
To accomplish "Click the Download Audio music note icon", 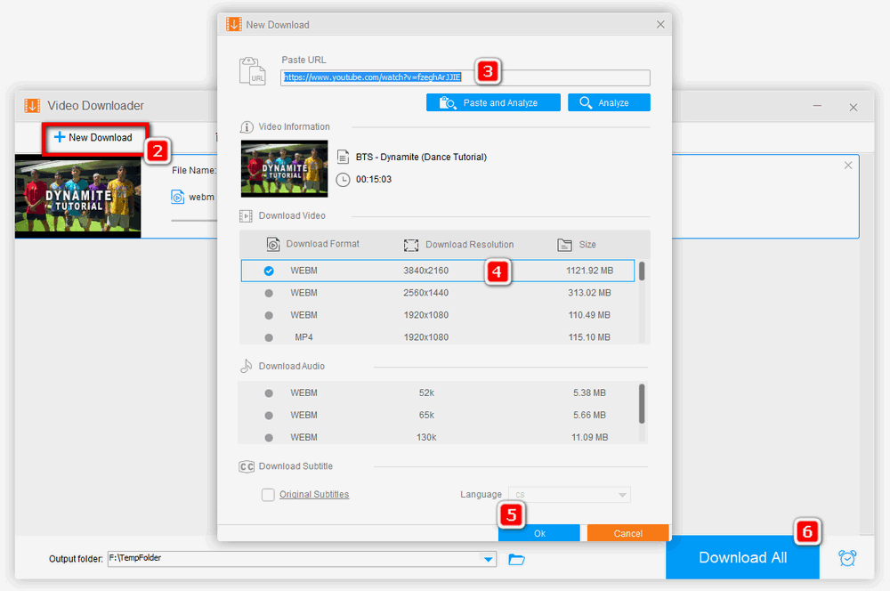I will click(246, 366).
